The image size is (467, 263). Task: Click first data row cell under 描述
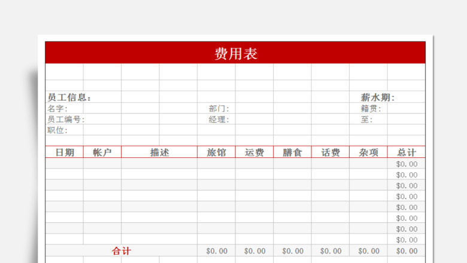(159, 164)
